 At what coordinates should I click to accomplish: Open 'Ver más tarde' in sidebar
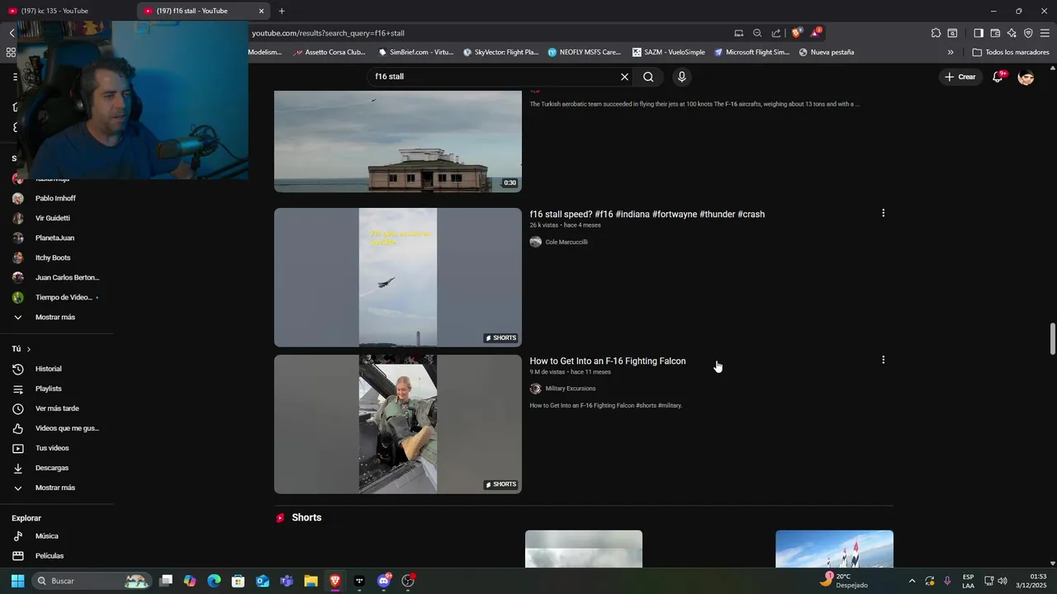[x=56, y=408]
